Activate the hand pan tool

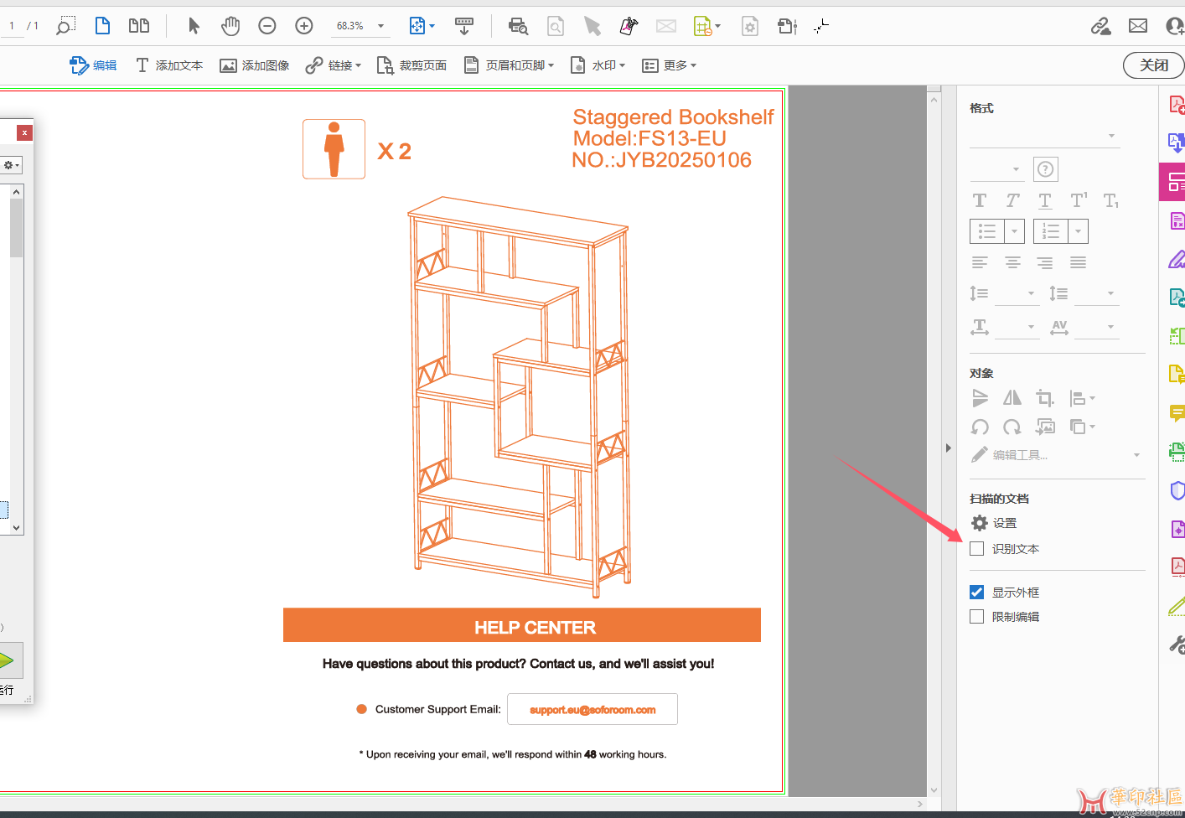[230, 26]
